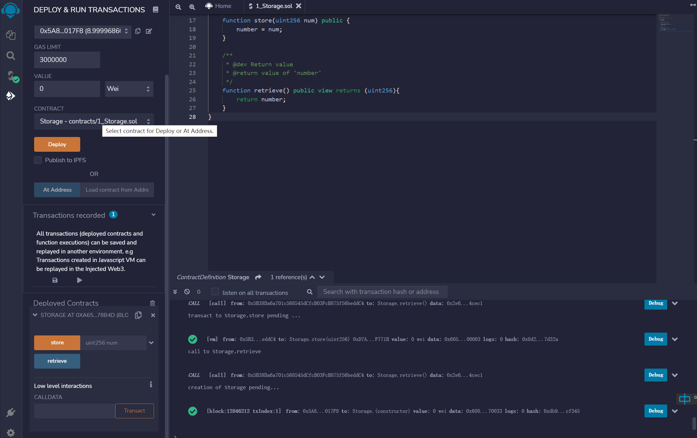Click the orange Deploy button
Screen dimensions: 697x438
click(x=57, y=144)
